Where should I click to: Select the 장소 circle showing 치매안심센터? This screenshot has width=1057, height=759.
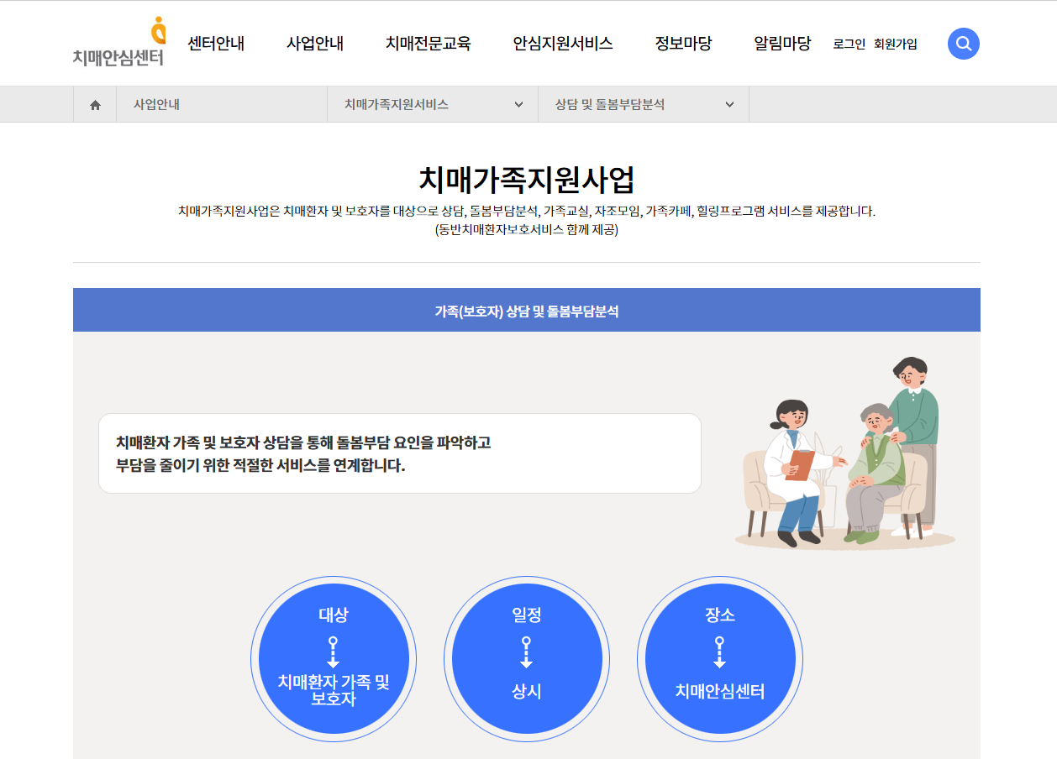point(720,659)
